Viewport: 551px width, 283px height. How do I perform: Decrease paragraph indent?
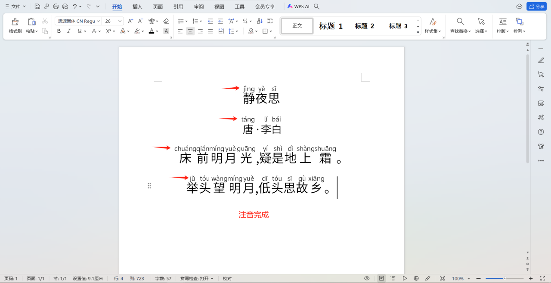(210, 21)
